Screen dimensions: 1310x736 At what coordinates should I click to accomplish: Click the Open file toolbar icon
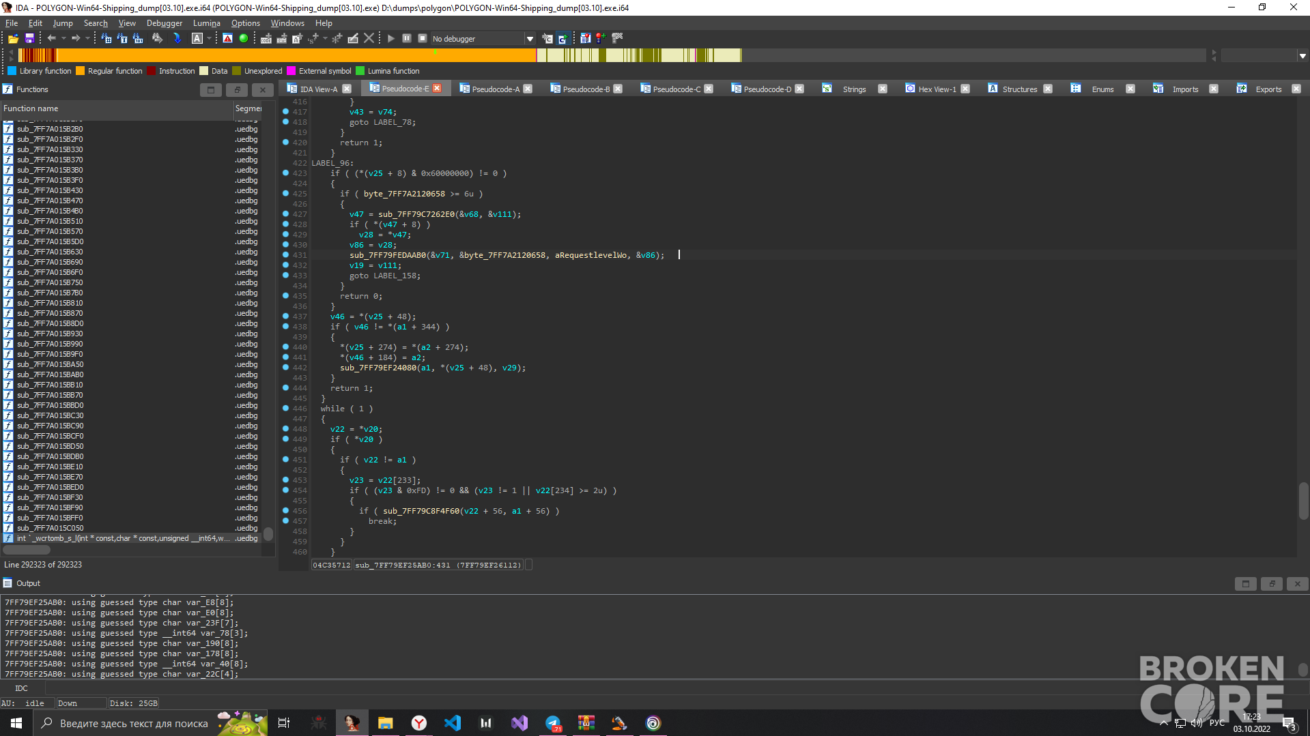tap(13, 39)
